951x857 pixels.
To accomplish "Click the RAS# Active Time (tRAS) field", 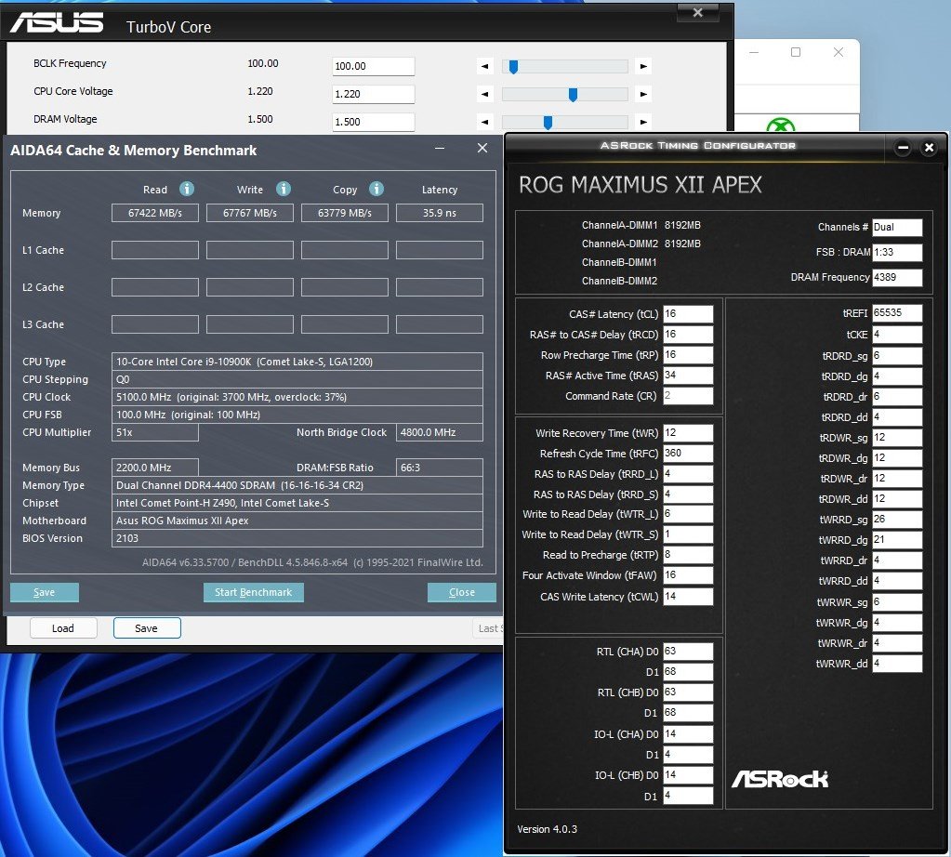I will click(688, 376).
